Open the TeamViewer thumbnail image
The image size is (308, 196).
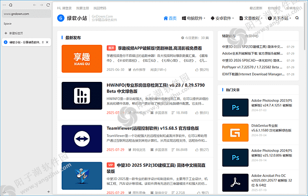pyautogui.click(x=82, y=139)
